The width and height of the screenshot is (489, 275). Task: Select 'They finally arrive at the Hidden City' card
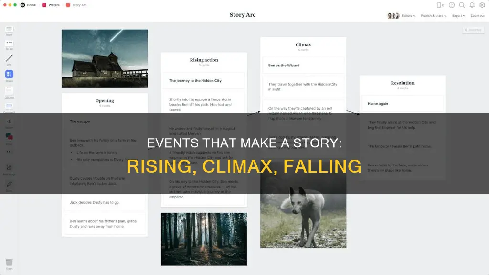point(403,125)
